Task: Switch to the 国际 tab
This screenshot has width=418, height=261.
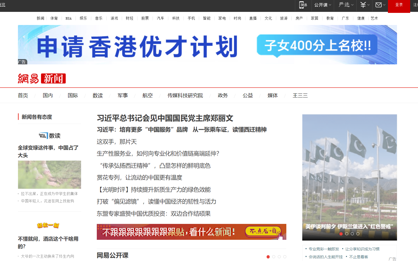Action: (x=73, y=95)
